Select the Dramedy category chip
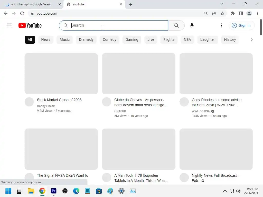Screen dimensions: 263x197 coord(86,40)
